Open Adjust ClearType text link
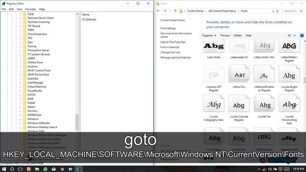 coord(173,42)
